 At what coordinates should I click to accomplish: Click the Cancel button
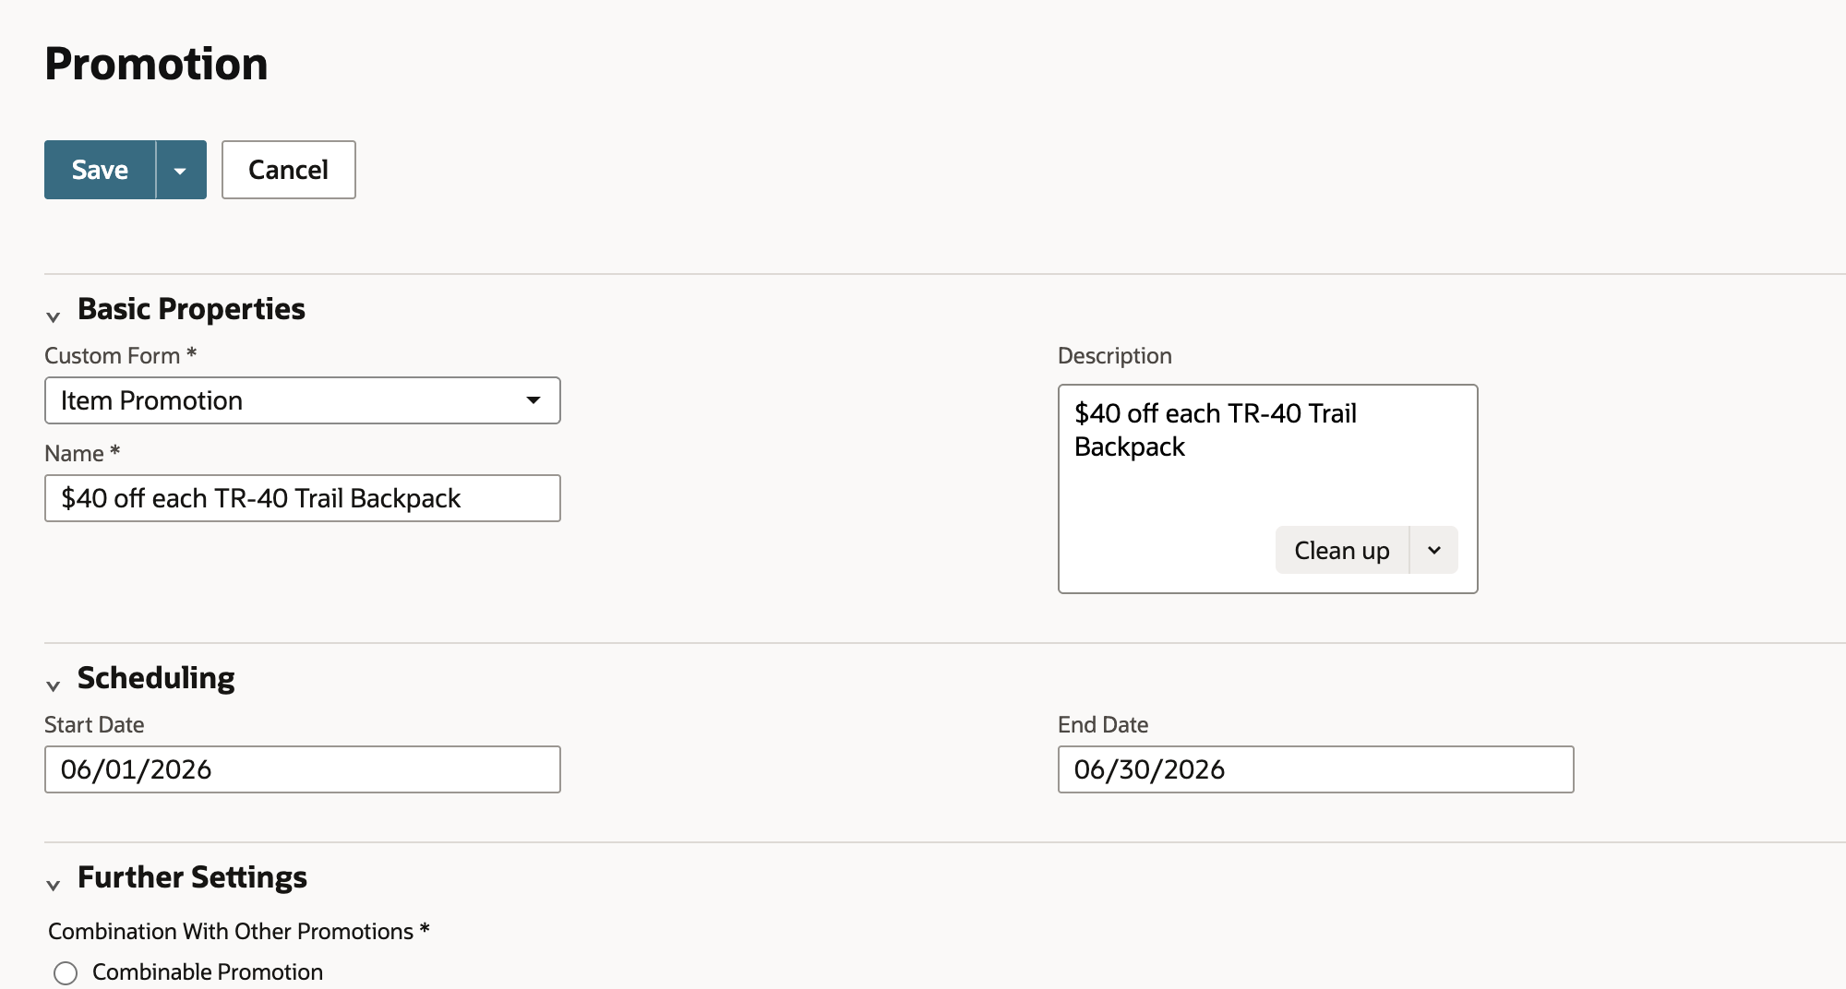(x=288, y=170)
